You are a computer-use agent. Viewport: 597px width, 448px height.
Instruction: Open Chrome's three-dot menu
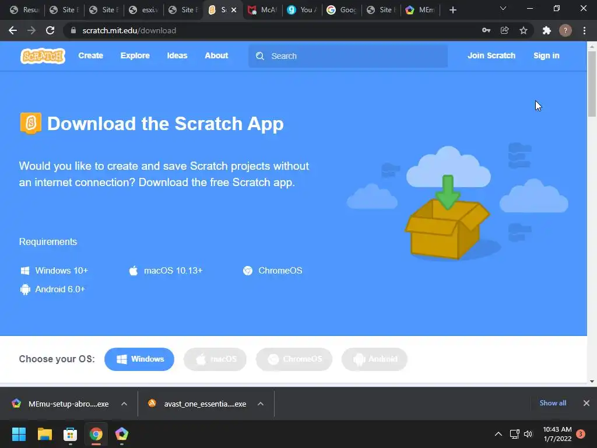[584, 30]
